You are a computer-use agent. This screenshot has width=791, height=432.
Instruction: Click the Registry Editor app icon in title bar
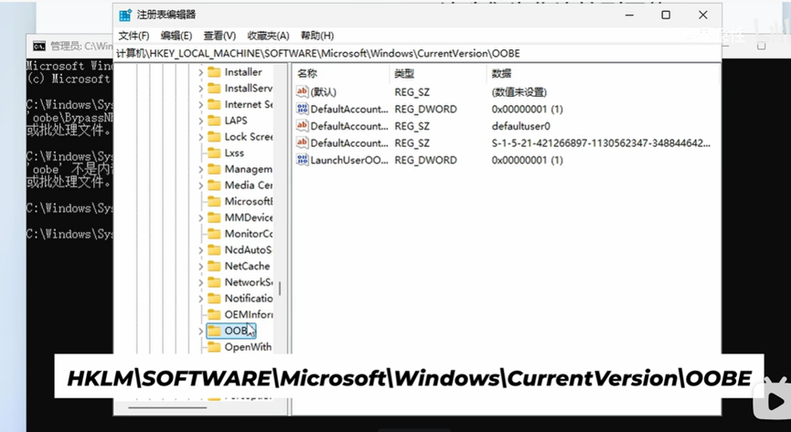click(x=125, y=16)
